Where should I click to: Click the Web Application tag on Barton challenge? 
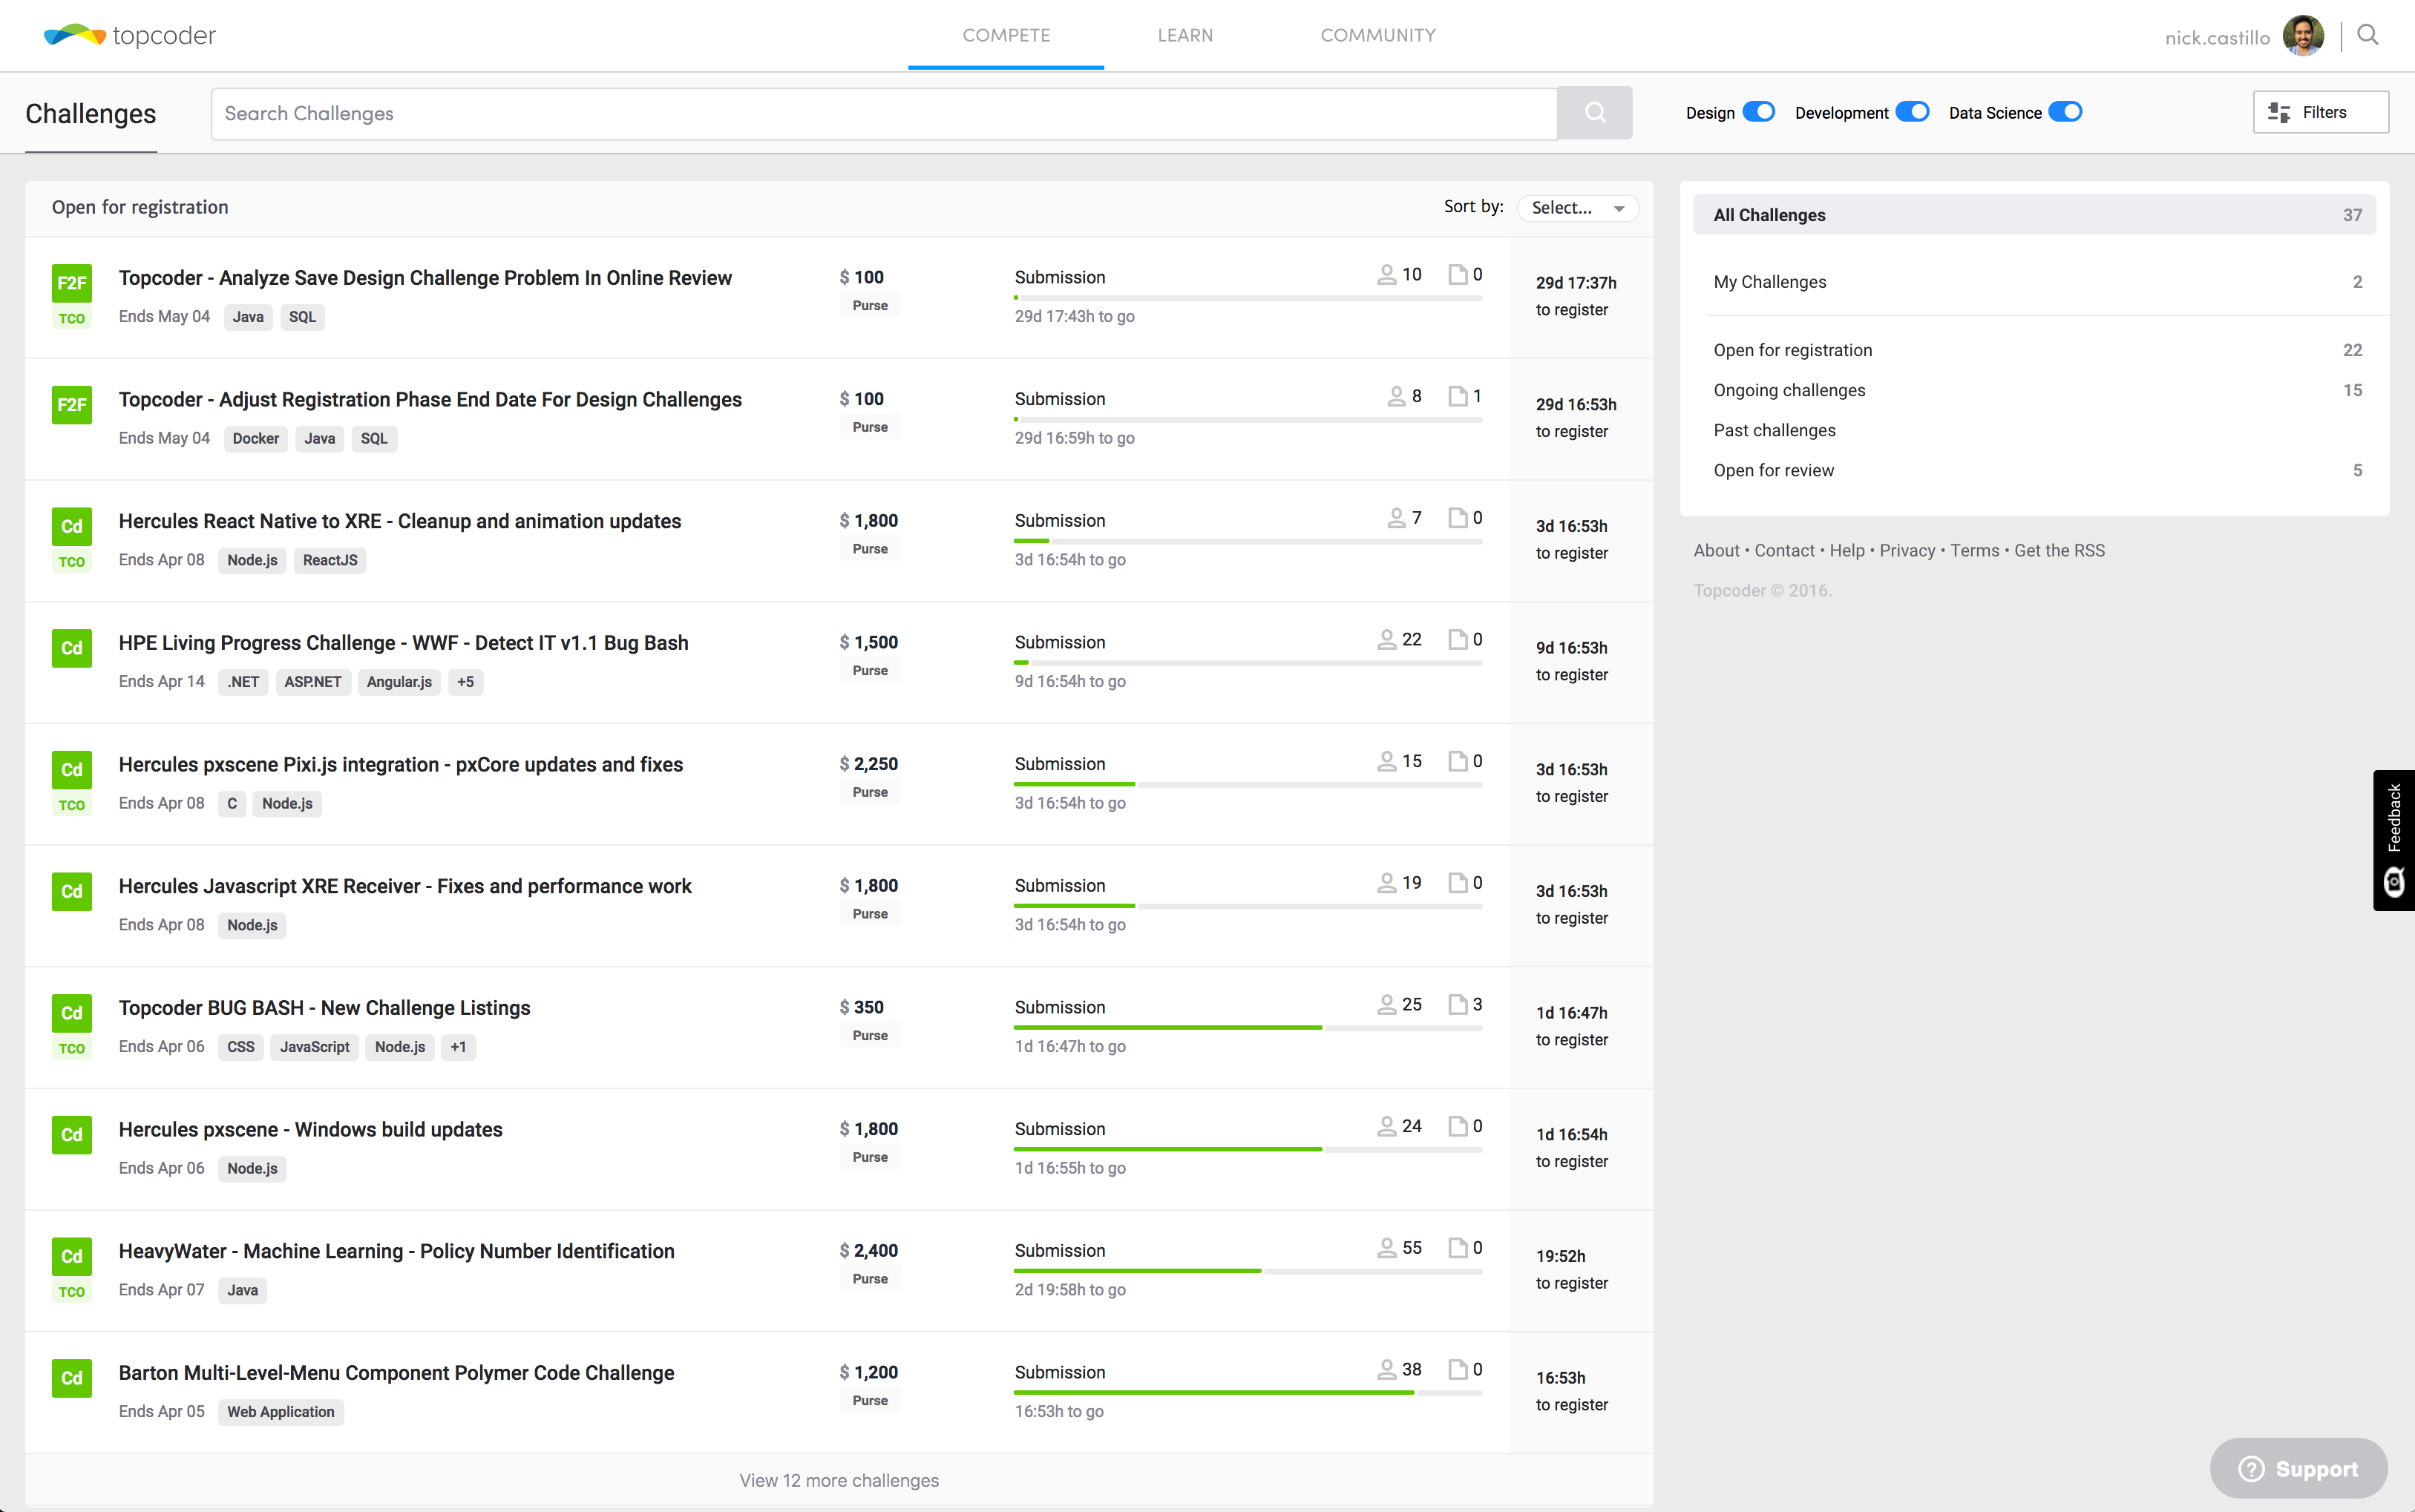(280, 1412)
